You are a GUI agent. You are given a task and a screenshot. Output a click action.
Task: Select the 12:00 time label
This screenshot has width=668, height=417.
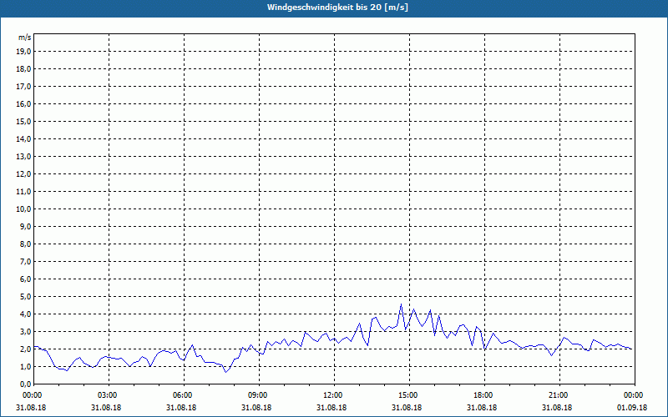(334, 395)
